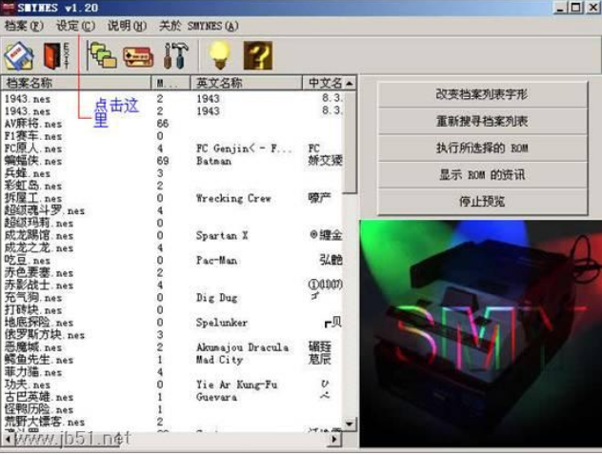Select 俄罗斯方块.nes in the file list
Viewport: 602px width, 455px height.
[x=45, y=335]
